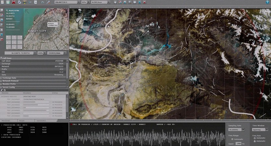Click the magnifier icon beside PLOT/4786

[7, 10]
